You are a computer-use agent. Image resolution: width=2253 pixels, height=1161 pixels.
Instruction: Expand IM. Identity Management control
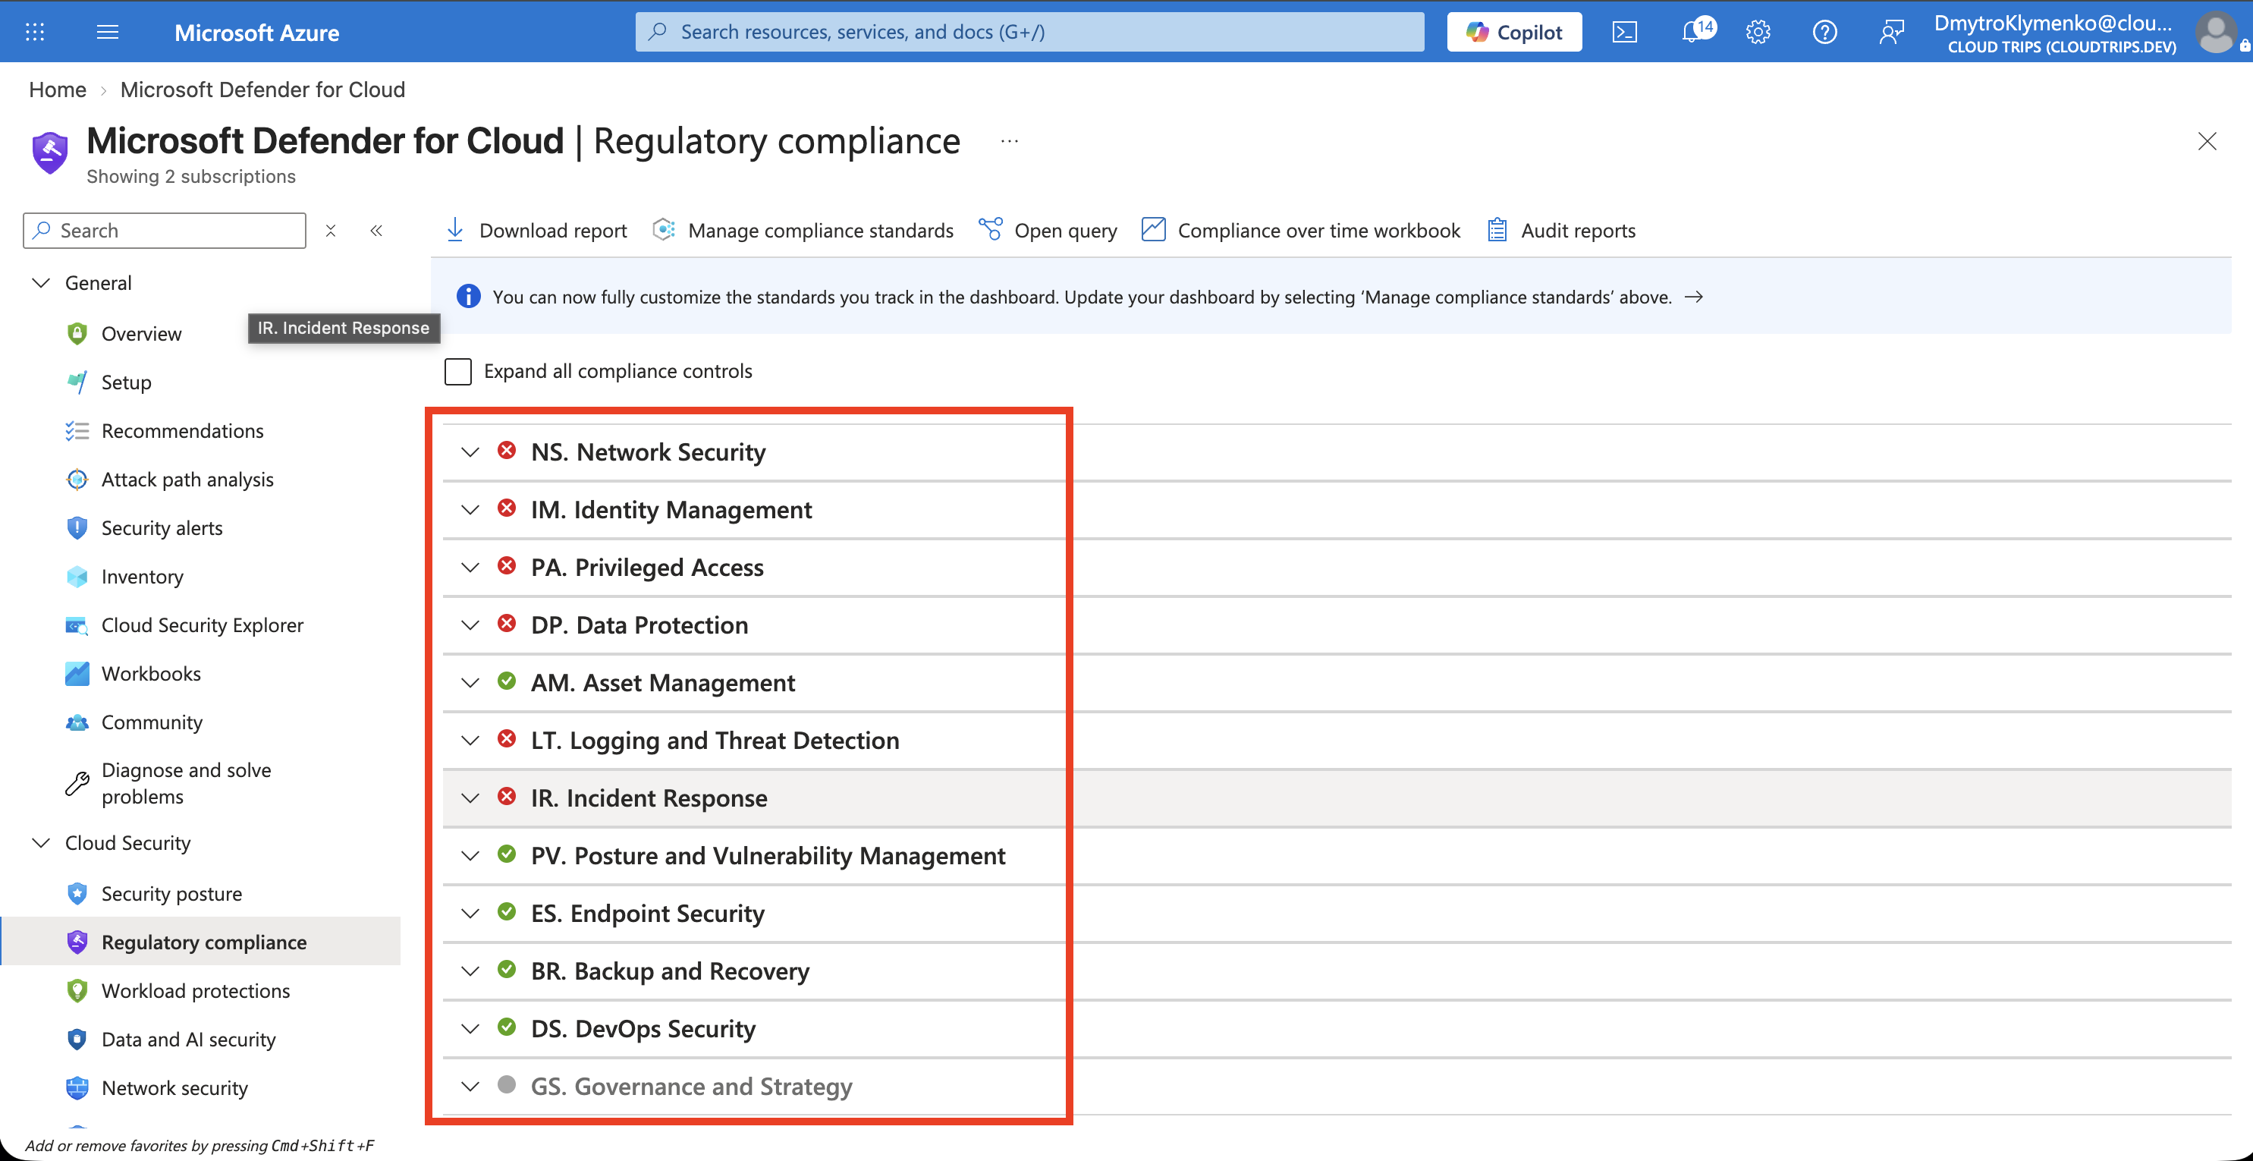470,510
